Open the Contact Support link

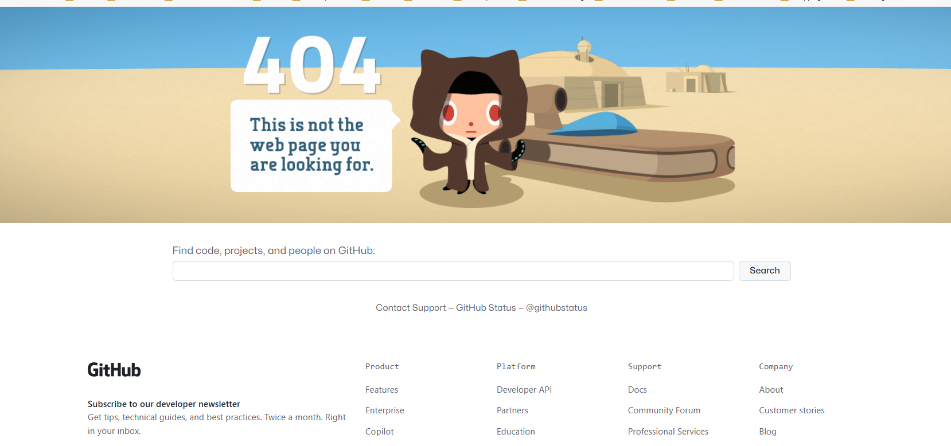coord(411,308)
